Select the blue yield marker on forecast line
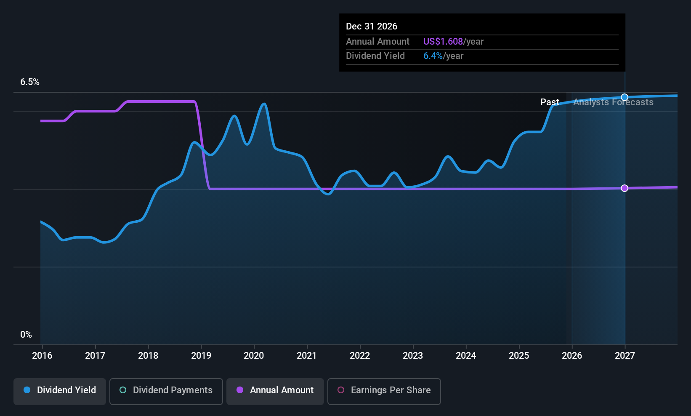This screenshot has height=416, width=691. tap(624, 97)
